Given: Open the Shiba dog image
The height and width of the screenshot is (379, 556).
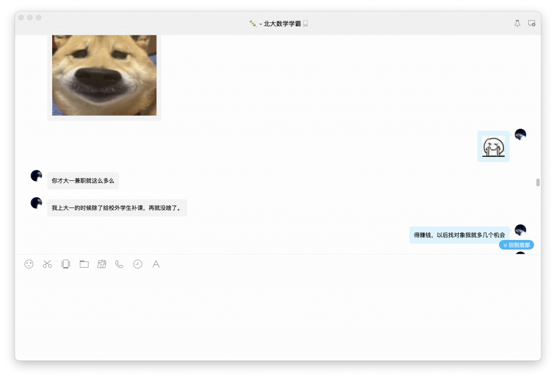Looking at the screenshot, I should [x=104, y=75].
